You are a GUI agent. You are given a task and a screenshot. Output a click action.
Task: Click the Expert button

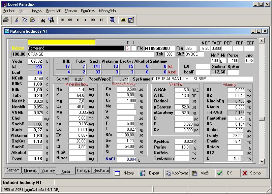click(151, 173)
